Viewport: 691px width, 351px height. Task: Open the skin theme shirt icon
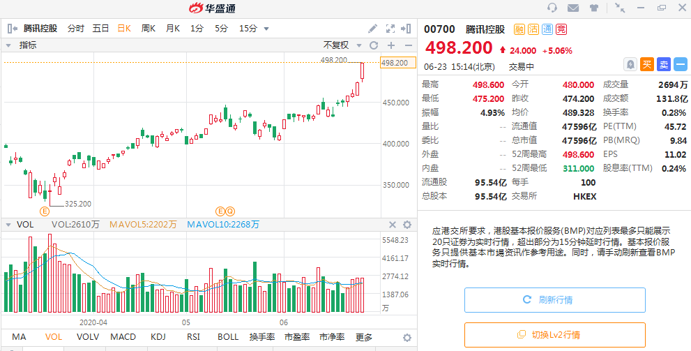coord(593,8)
